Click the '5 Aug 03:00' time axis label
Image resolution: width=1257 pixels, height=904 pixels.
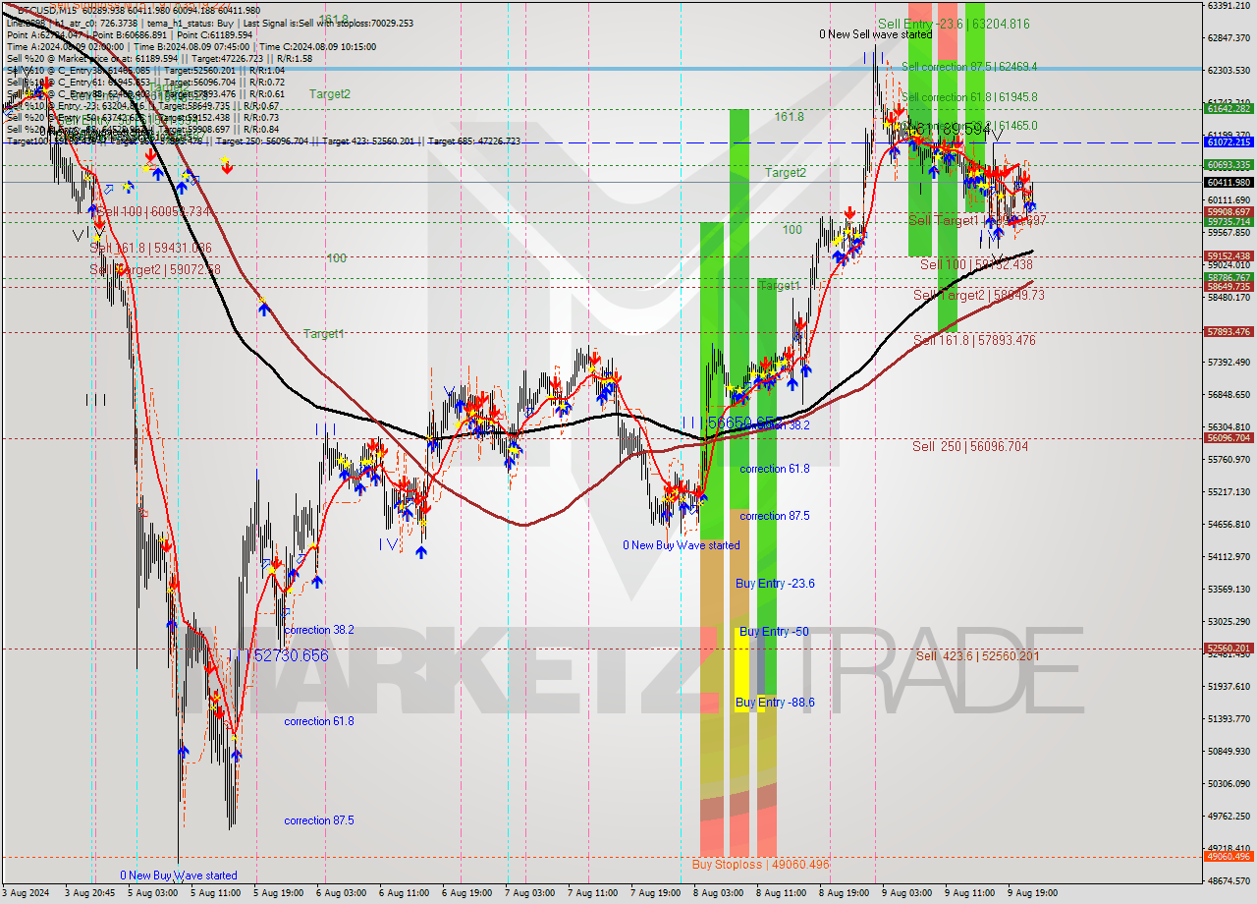tap(152, 893)
